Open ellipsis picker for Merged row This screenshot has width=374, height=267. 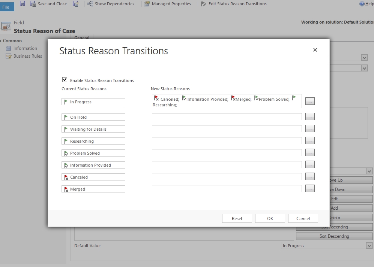(x=310, y=189)
